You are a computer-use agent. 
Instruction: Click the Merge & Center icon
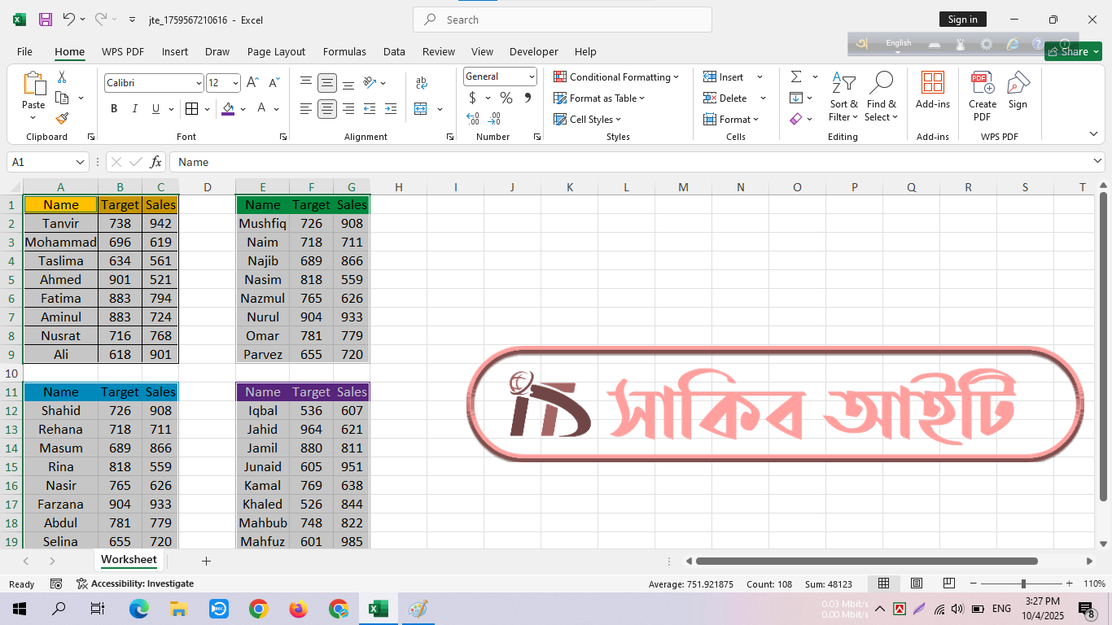(x=421, y=109)
